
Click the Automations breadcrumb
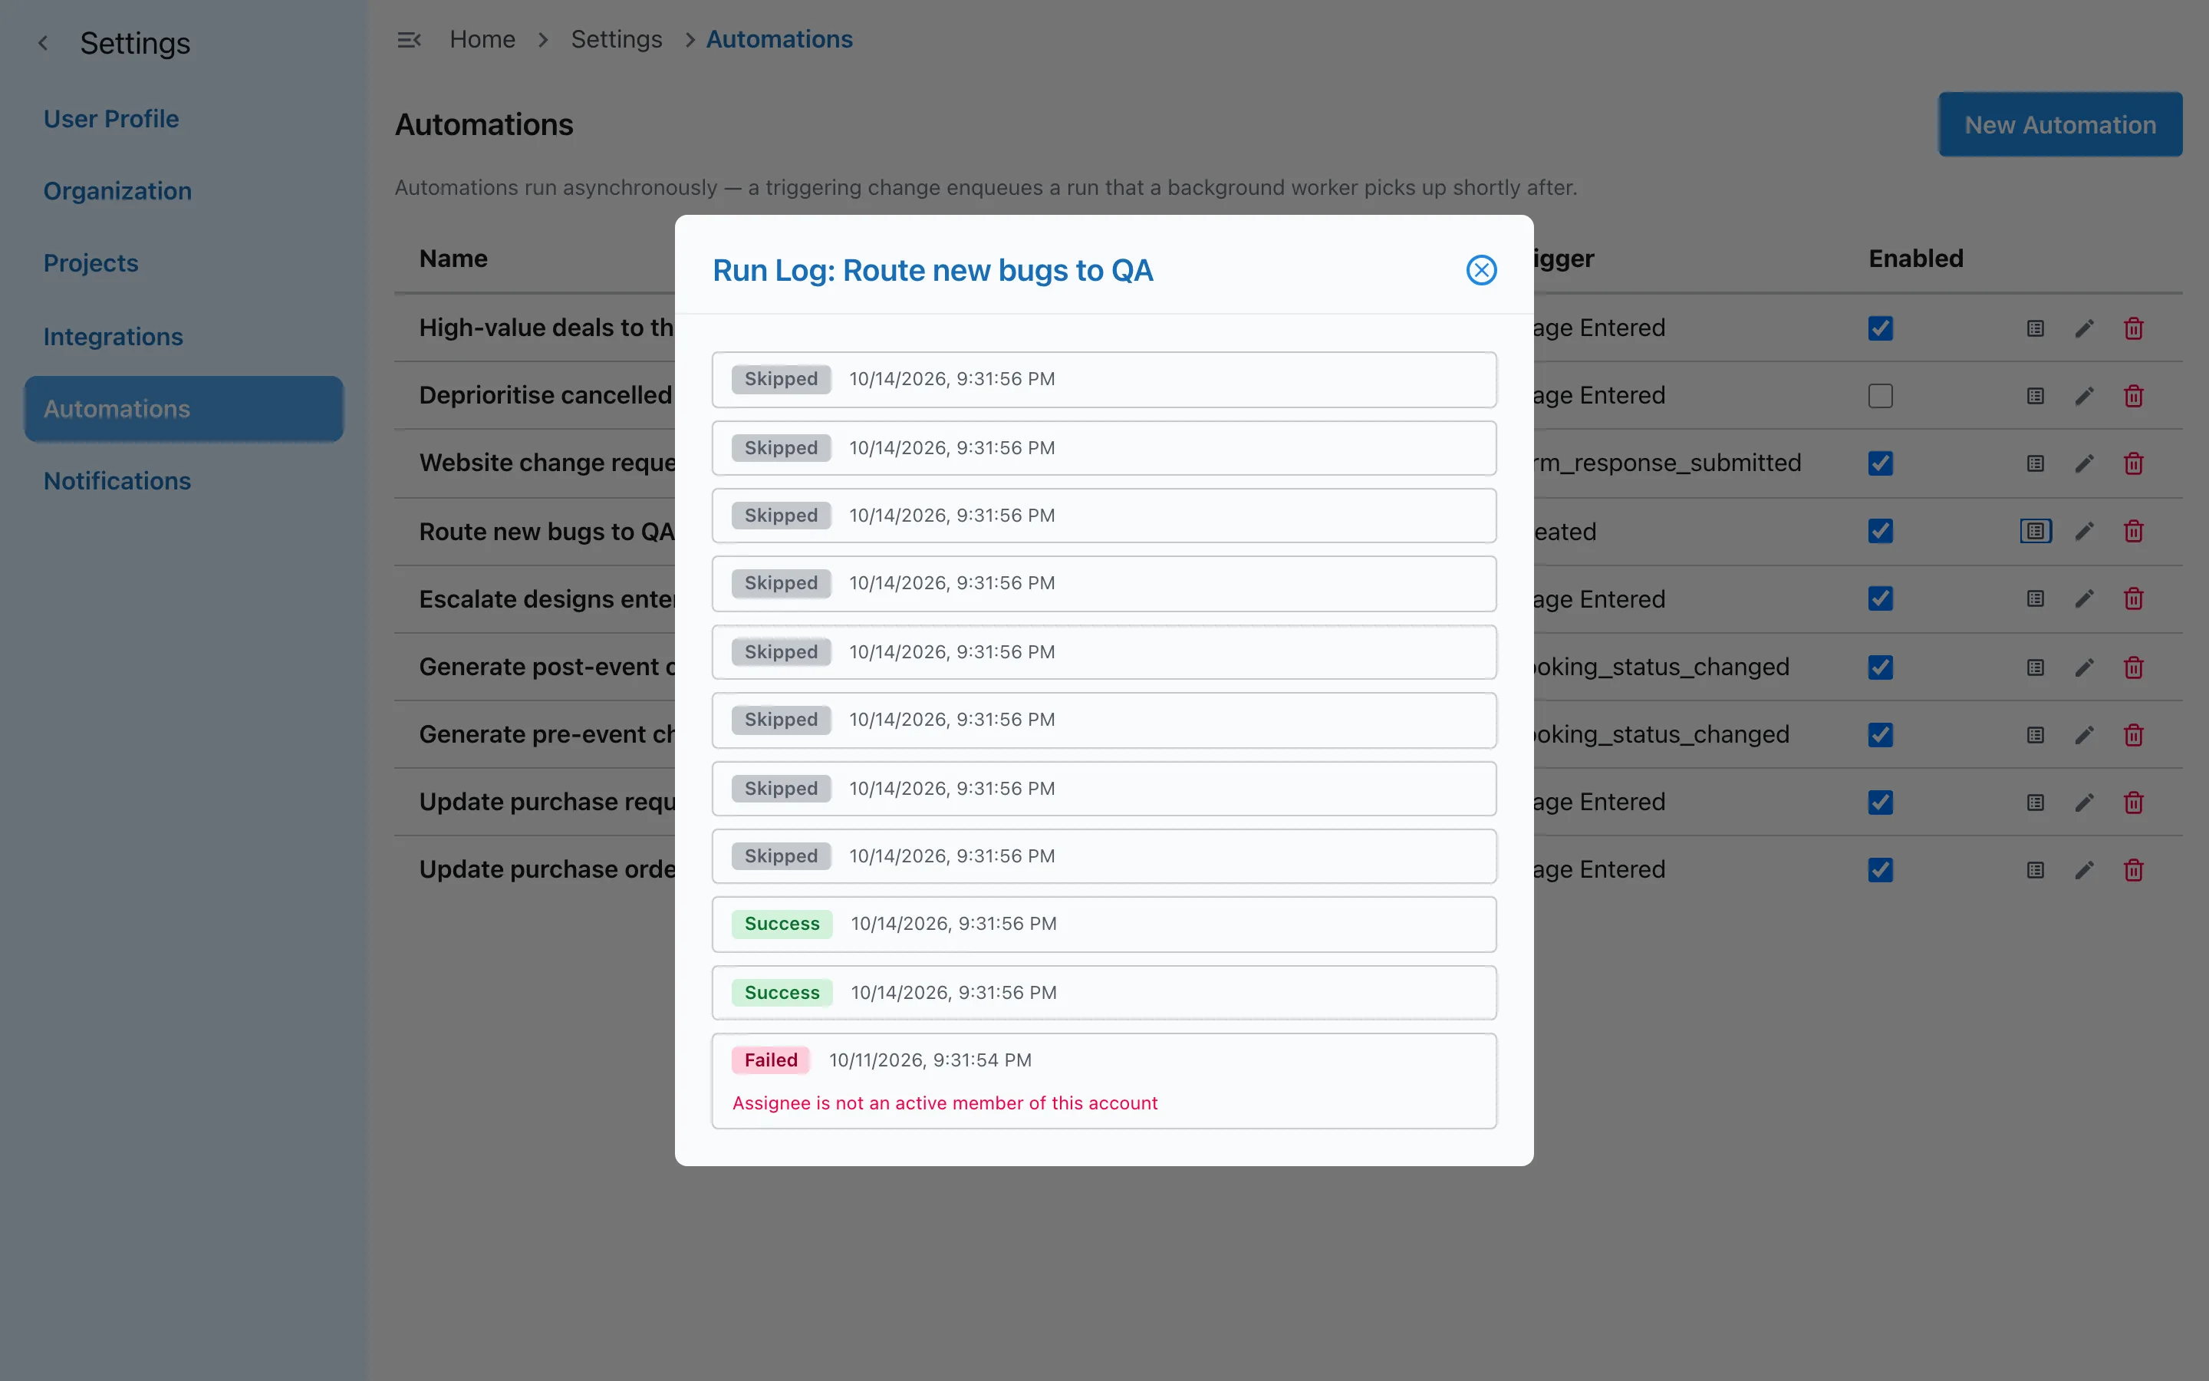tap(779, 39)
